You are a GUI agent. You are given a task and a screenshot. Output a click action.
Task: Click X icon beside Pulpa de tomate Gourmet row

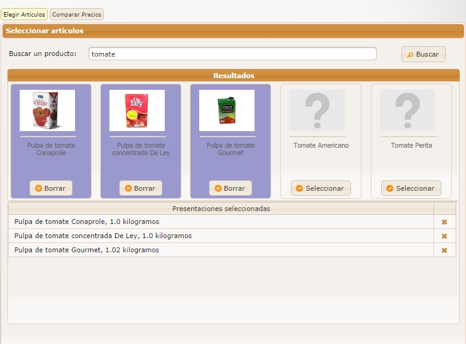(x=444, y=250)
